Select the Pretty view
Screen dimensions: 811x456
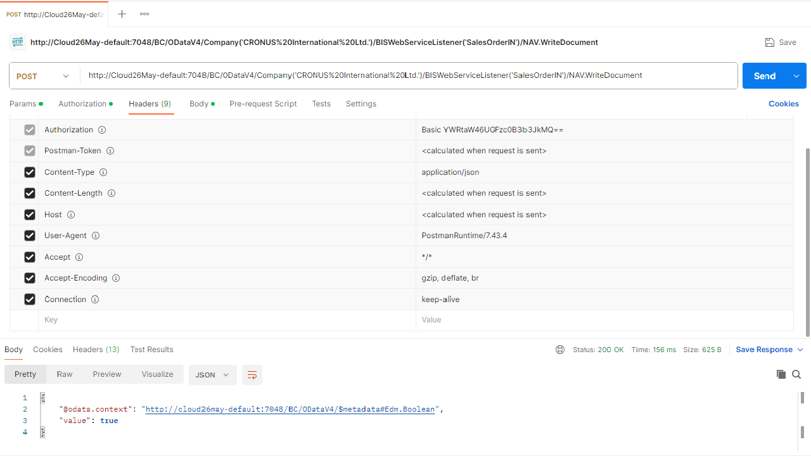(25, 374)
